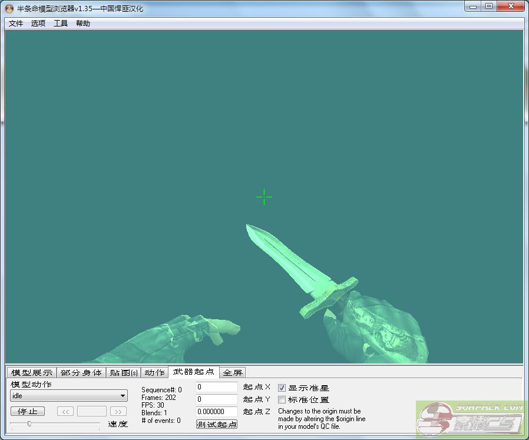
Task: Go to the 动作 tab
Action: click(x=155, y=373)
